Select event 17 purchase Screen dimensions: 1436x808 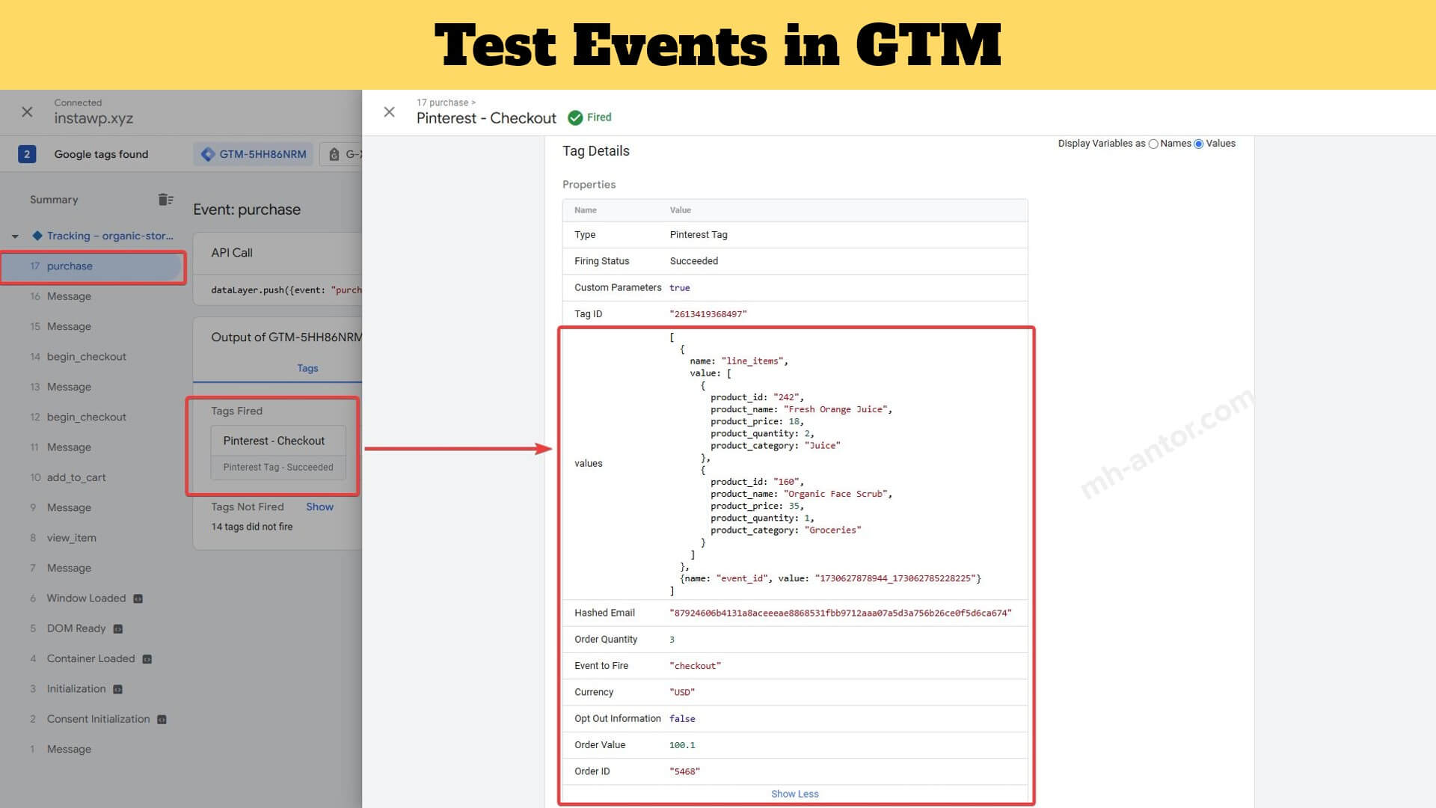[93, 266]
